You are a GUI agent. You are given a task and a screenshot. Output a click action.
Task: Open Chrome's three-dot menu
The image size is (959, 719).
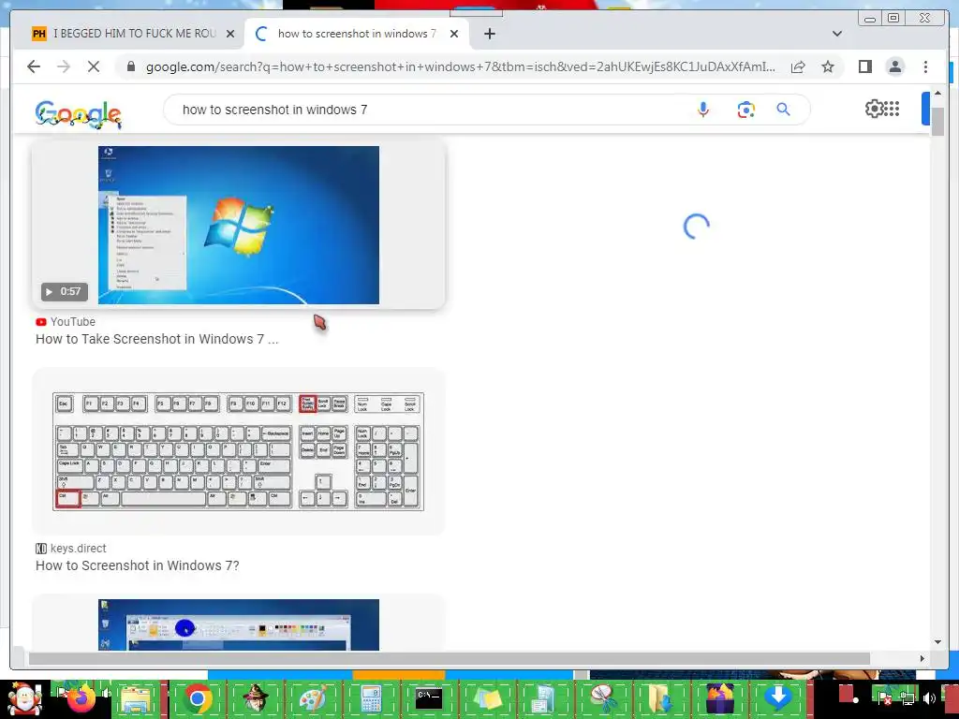coord(925,66)
